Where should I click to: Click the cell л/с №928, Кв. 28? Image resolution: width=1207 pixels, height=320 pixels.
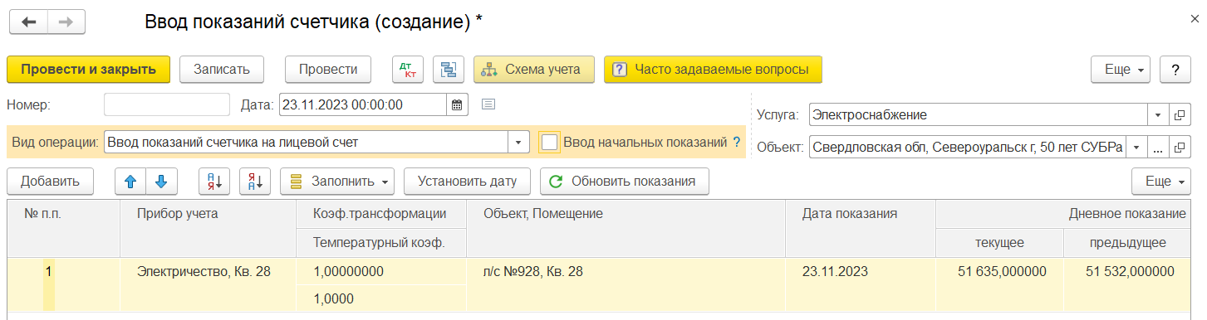pyautogui.click(x=626, y=271)
